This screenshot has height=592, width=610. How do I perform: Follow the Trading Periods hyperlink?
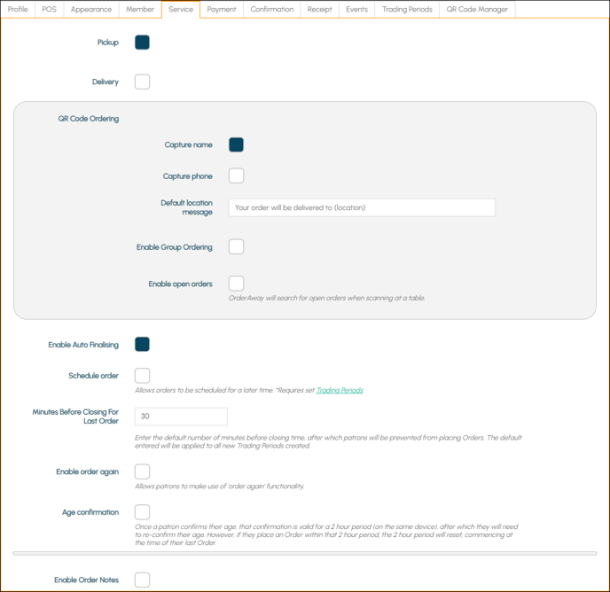pos(340,390)
